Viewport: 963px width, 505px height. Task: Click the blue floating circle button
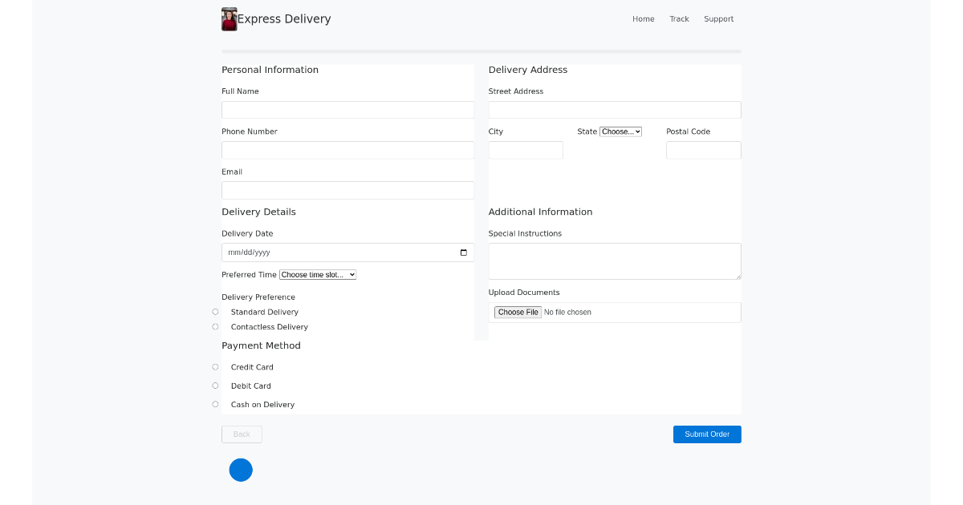241,470
